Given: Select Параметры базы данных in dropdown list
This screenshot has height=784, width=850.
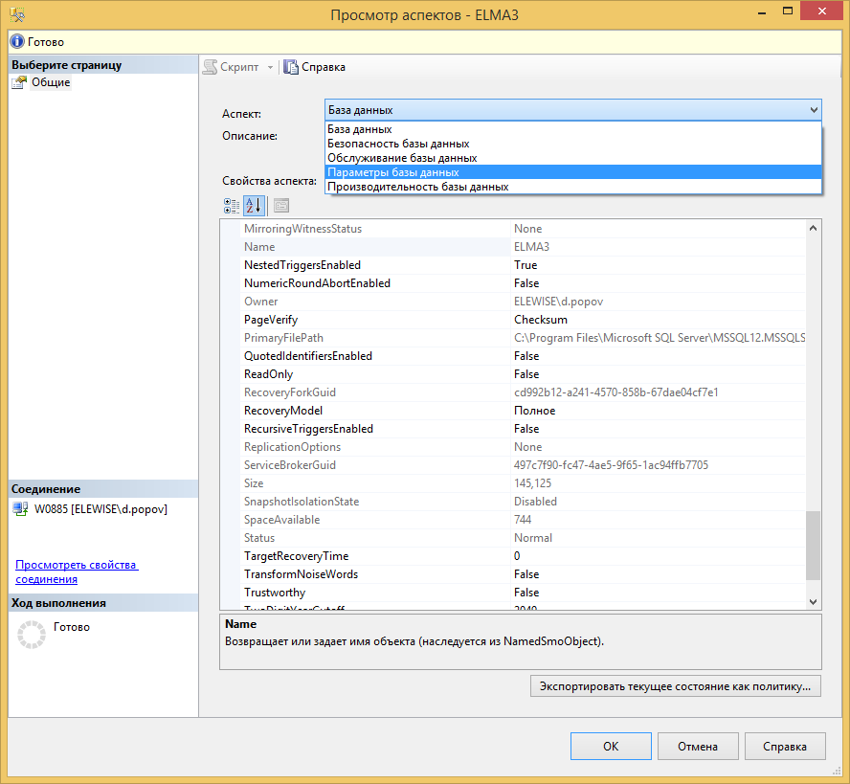Looking at the screenshot, I should pyautogui.click(x=393, y=172).
